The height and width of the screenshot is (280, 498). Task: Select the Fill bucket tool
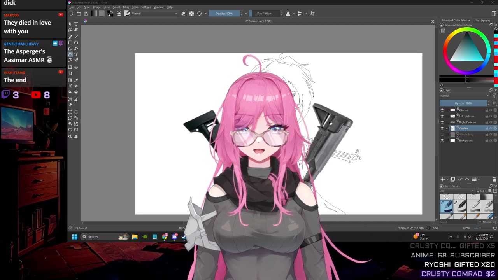point(70,92)
